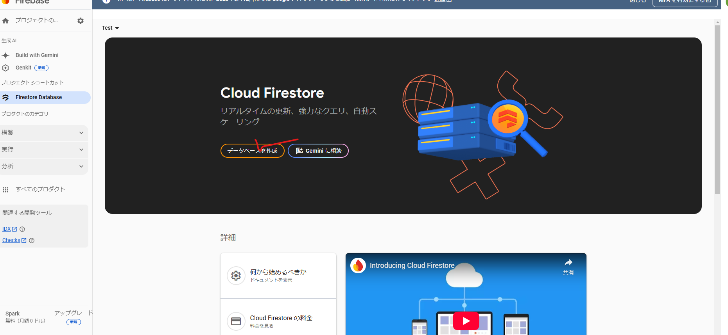Screen dimensions: 728x335
Task: Click the ドキュメントを表示 subtitle text
Action: point(271,280)
